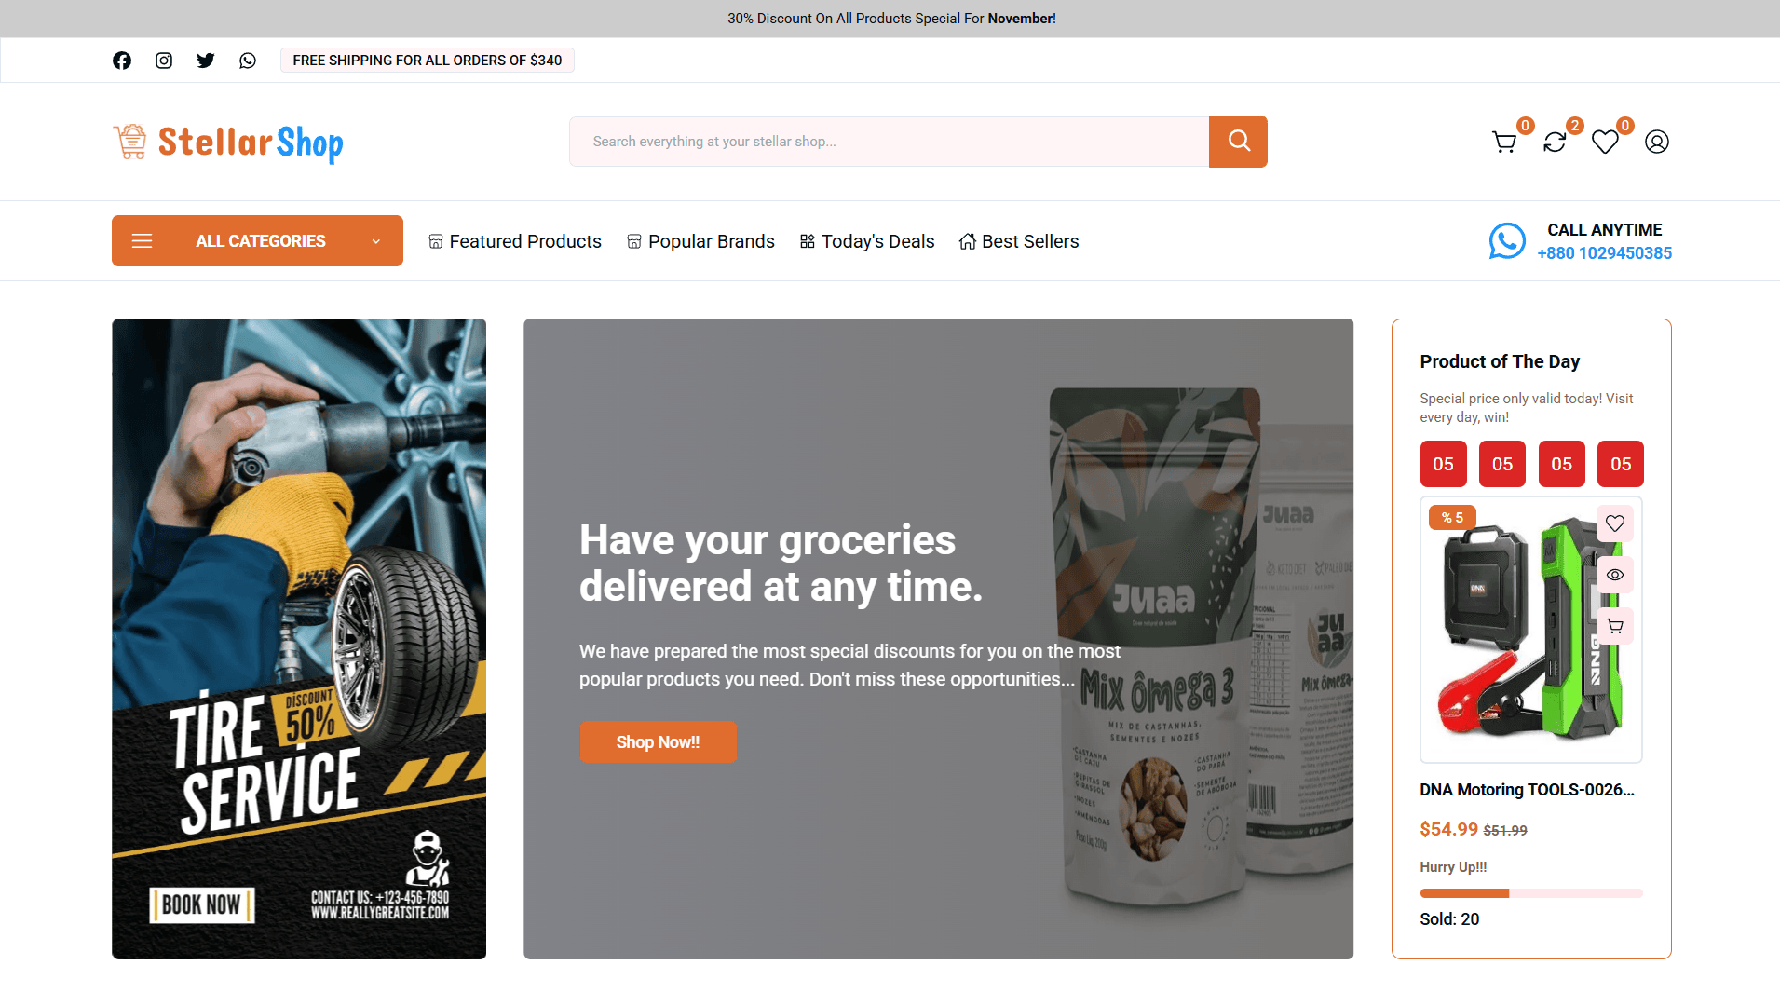Open the Facebook social link icon
This screenshot has width=1780, height=1006.
(x=122, y=61)
